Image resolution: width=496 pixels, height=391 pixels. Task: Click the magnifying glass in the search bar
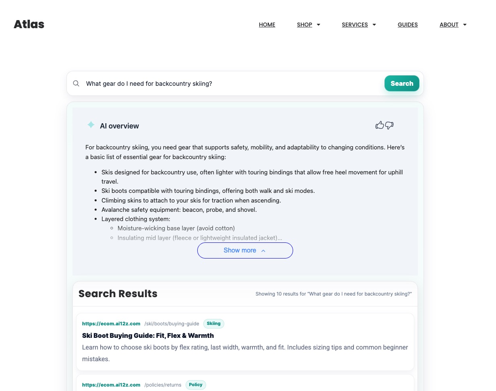76,83
